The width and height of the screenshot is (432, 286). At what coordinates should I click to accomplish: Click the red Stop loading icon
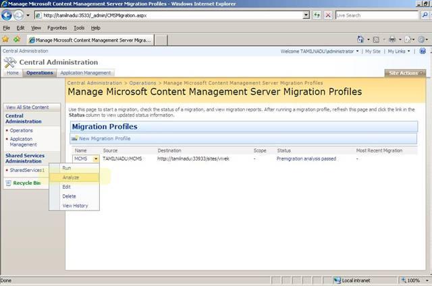328,15
